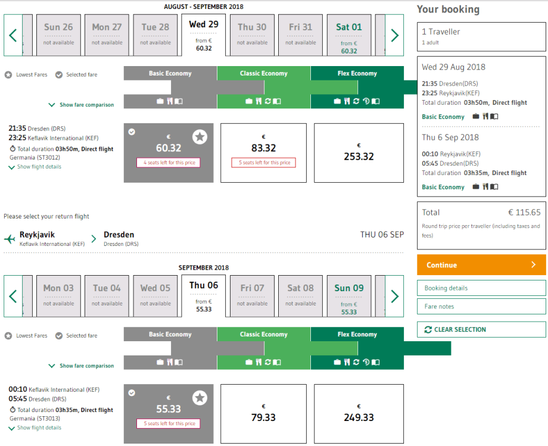The height and width of the screenshot is (446, 548).
Task: Select the Sat 01 outbound date tab
Action: click(x=349, y=35)
